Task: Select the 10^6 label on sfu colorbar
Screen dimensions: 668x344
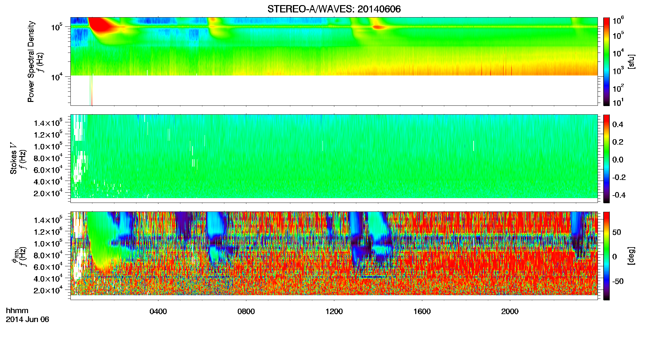Action: (x=618, y=21)
